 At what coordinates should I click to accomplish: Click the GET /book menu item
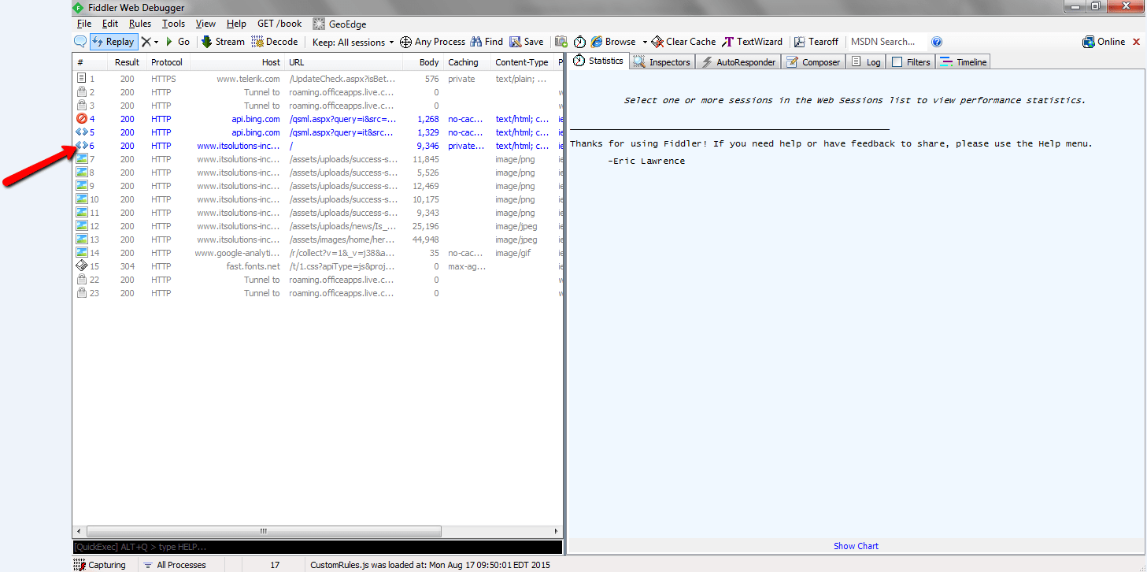click(279, 24)
